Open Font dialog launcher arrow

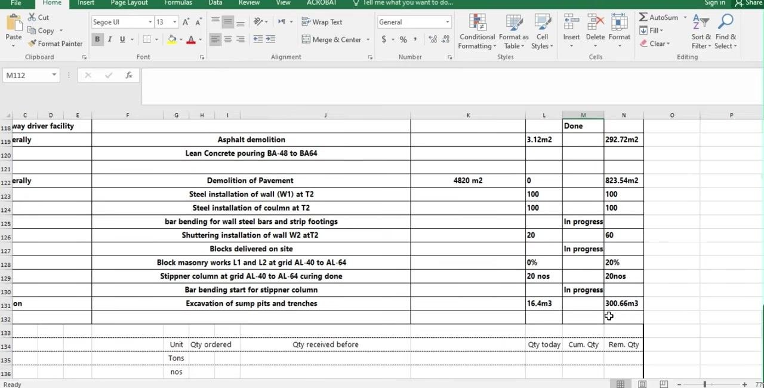point(202,57)
